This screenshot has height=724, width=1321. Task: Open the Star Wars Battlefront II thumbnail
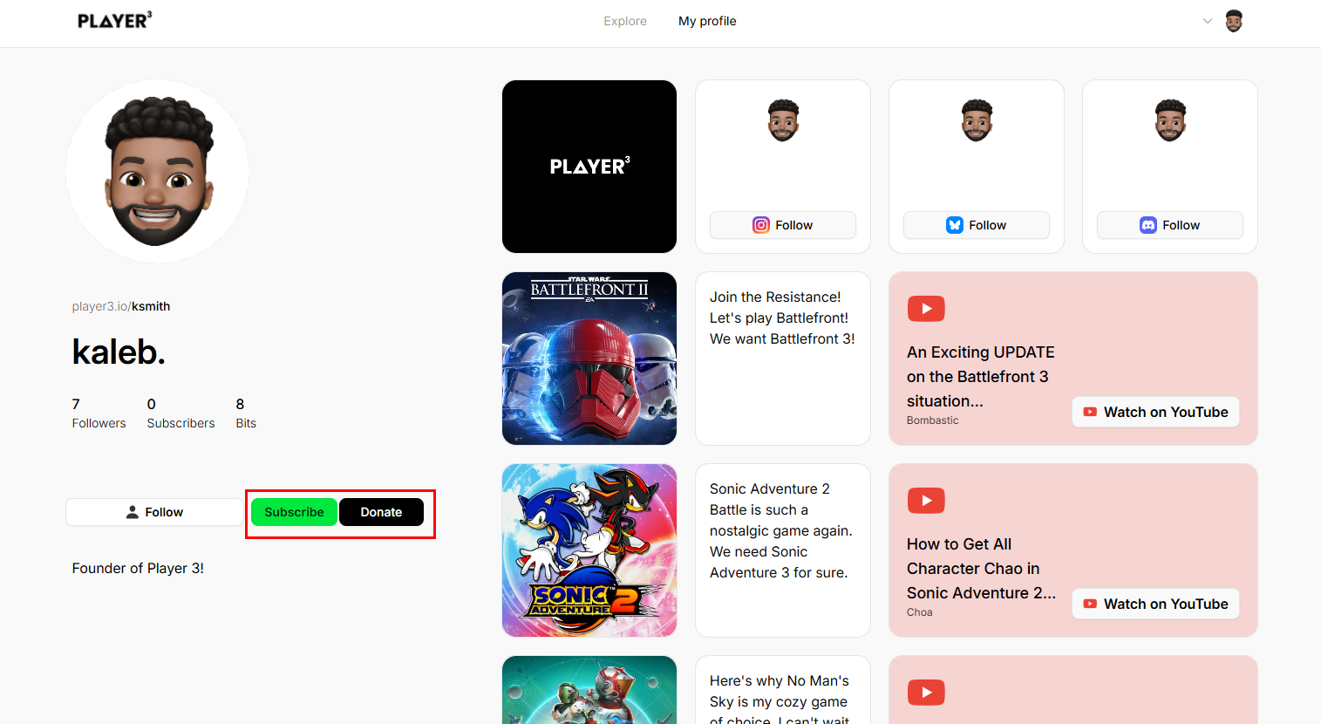589,359
